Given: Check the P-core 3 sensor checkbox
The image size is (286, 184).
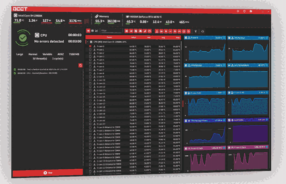Looking at the screenshot, I should (90, 57).
